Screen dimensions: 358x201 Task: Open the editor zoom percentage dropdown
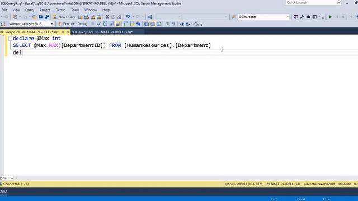point(12,178)
